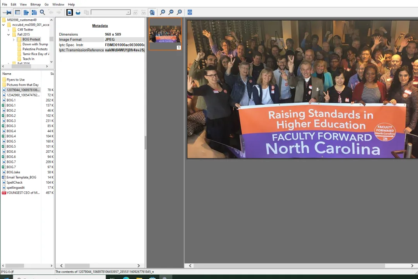
Task: Select file 12342960_1005474762
Action: click(x=23, y=95)
